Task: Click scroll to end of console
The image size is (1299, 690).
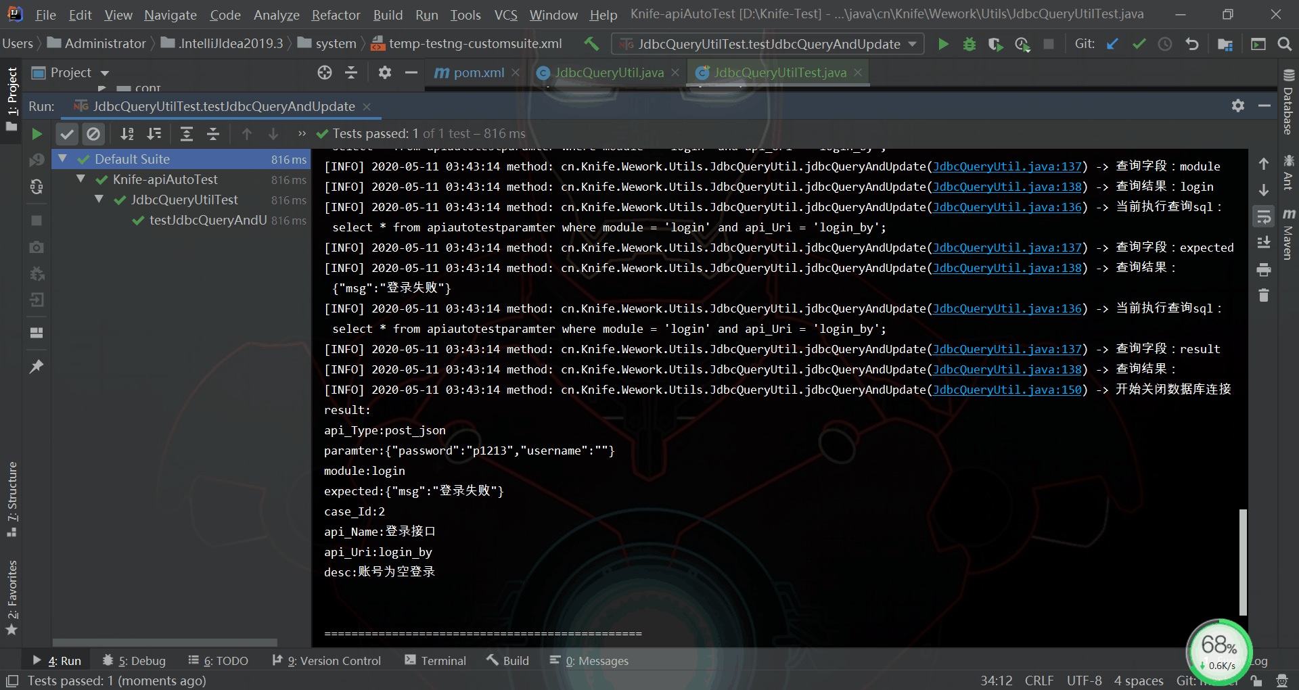Action: tap(1264, 243)
